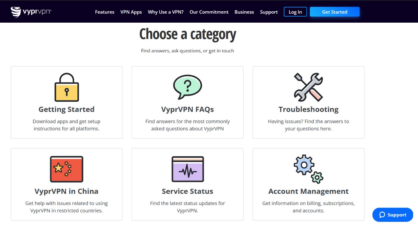The height and width of the screenshot is (226, 418).
Task: Click the China flag icon
Action: [67, 169]
